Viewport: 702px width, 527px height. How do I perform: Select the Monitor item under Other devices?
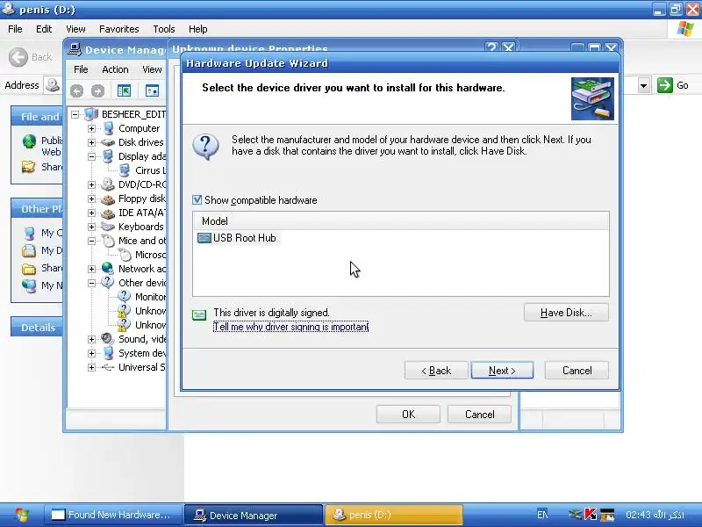click(150, 297)
